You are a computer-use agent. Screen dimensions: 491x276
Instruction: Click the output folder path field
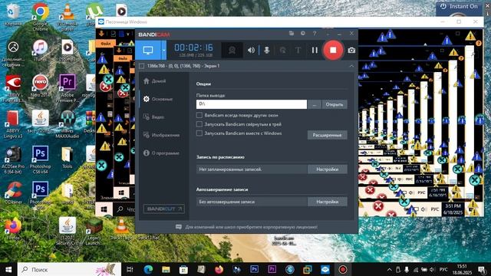252,104
